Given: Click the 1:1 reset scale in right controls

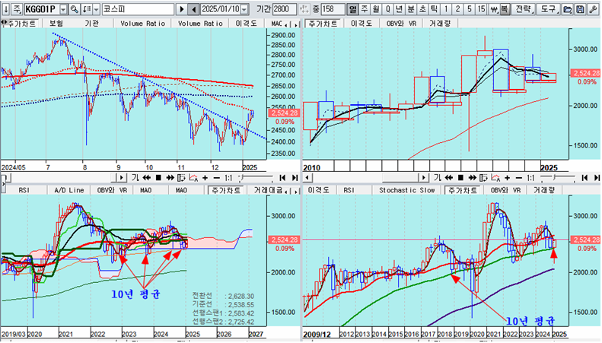Looking at the screenshot, I should (530, 178).
